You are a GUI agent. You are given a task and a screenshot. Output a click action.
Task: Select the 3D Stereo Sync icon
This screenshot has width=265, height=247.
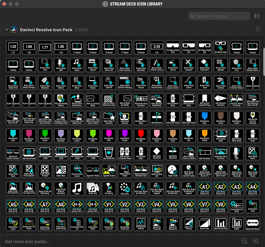tap(220, 47)
